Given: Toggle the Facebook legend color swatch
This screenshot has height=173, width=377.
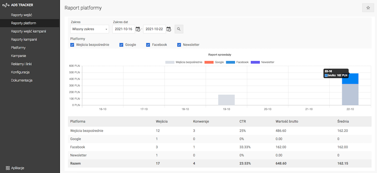Looking at the screenshot, I should [230, 62].
